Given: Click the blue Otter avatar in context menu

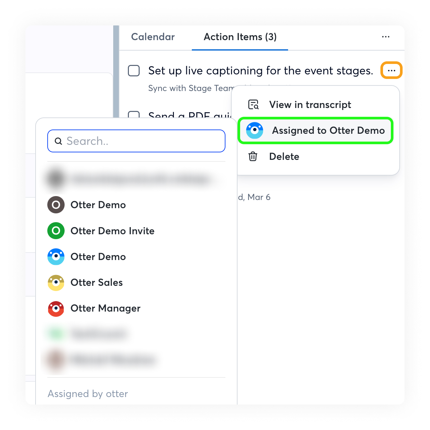Looking at the screenshot, I should point(254,130).
